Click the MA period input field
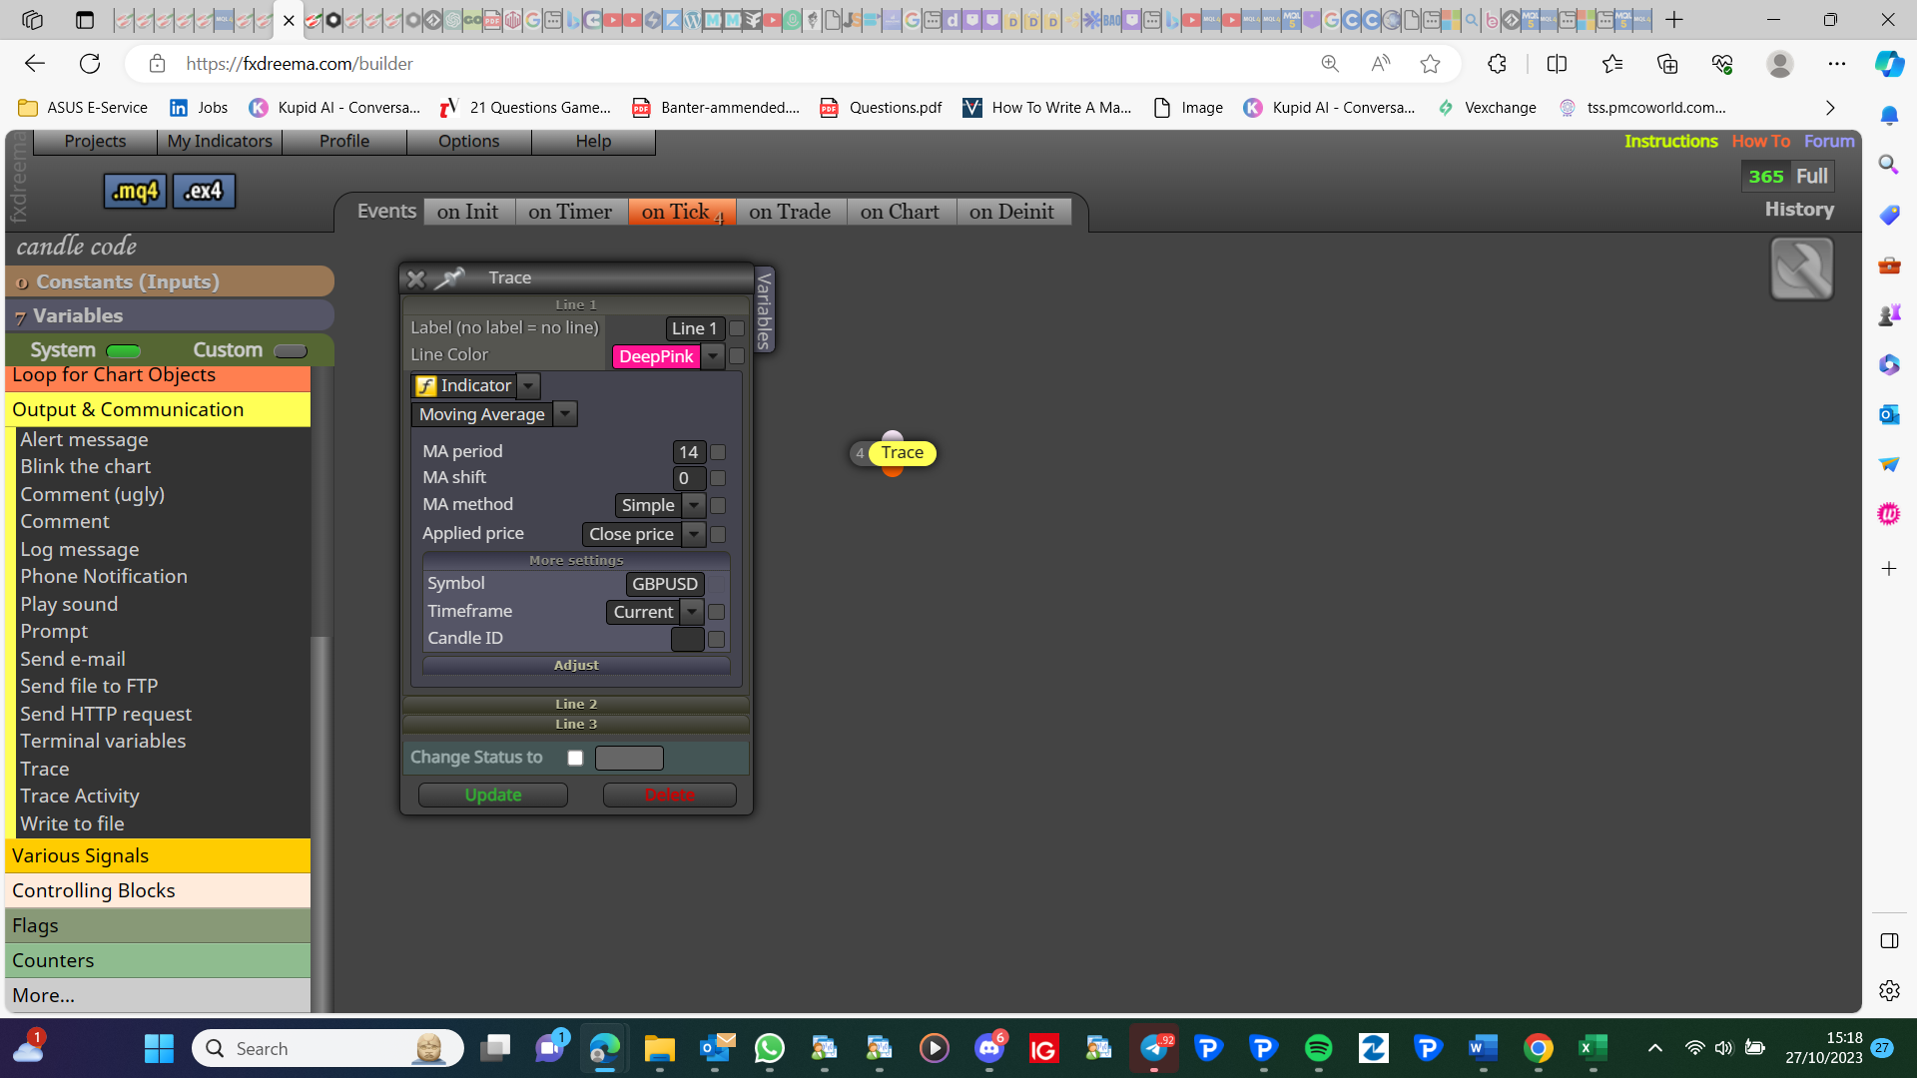Image resolution: width=1917 pixels, height=1078 pixels. click(x=689, y=452)
